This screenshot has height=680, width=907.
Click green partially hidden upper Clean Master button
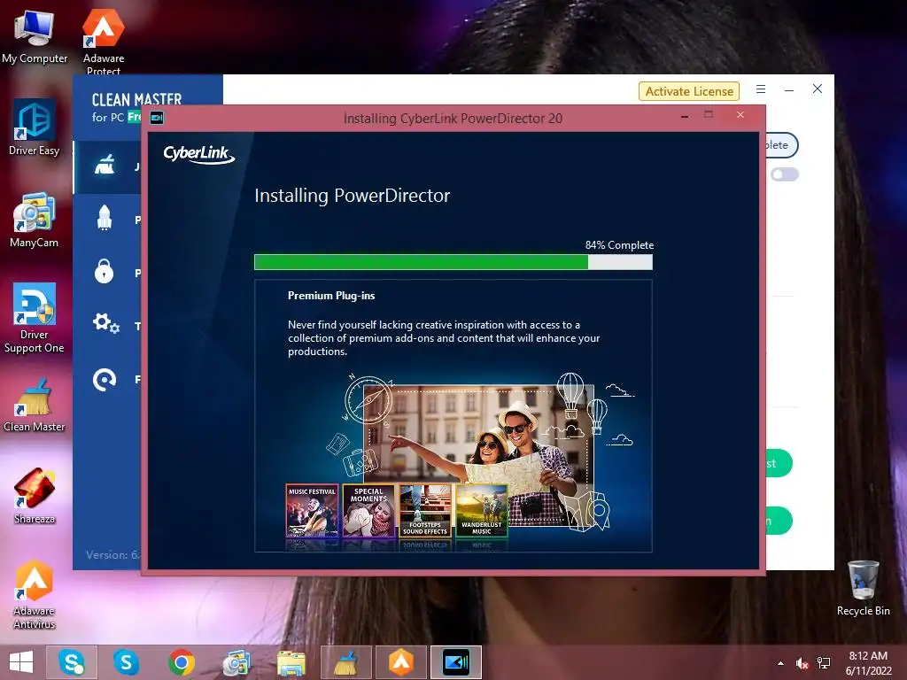click(779, 463)
